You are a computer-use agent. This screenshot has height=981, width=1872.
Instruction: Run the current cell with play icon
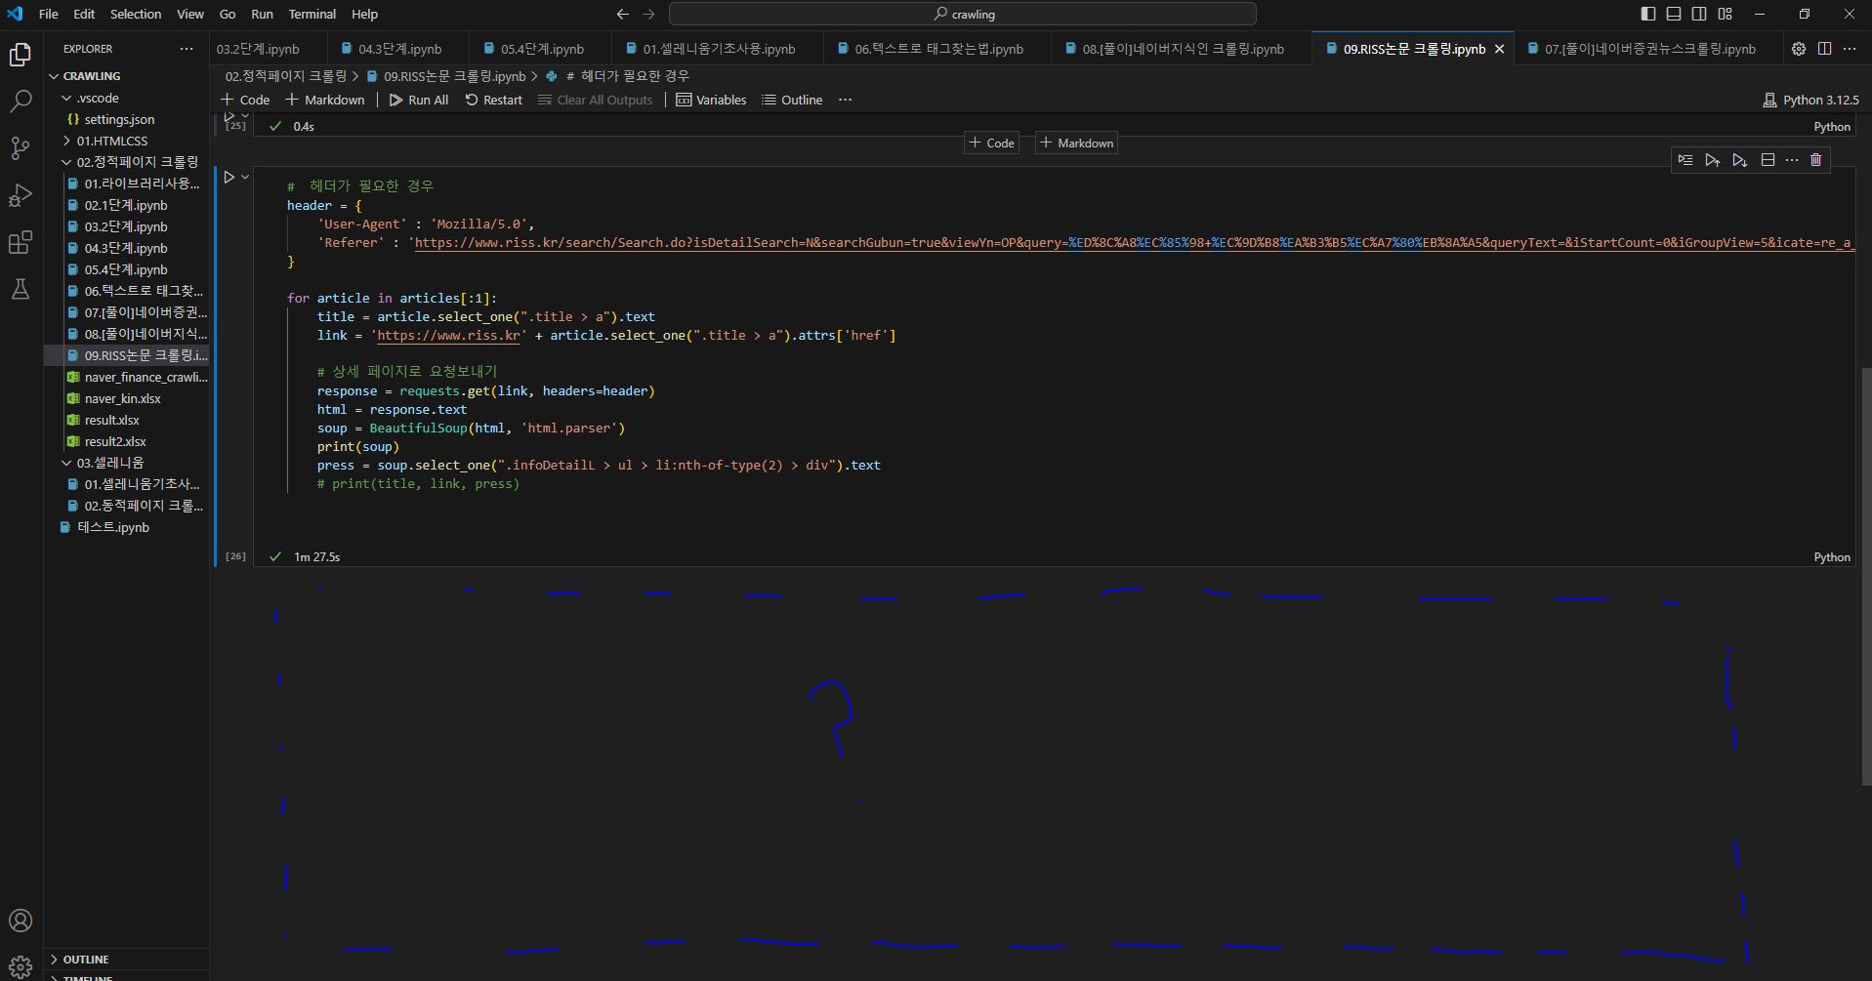tap(229, 178)
